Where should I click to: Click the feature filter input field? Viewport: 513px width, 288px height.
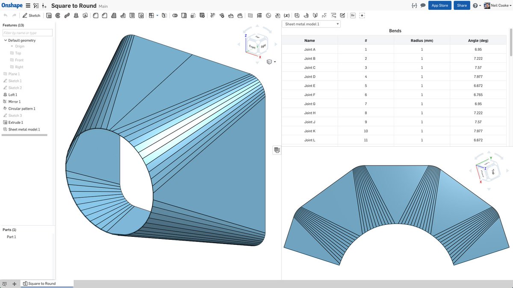(x=27, y=33)
